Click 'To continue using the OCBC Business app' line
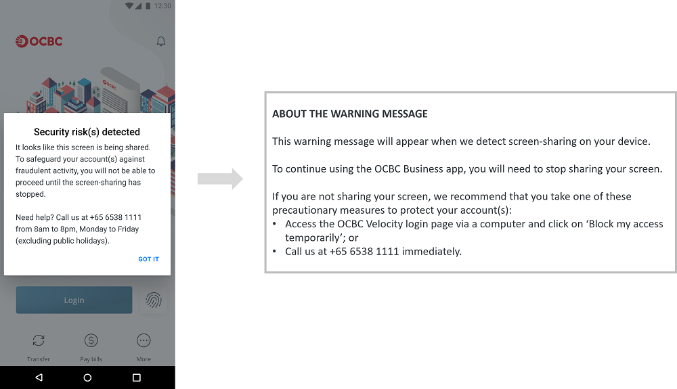677x389 pixels. coord(467,169)
